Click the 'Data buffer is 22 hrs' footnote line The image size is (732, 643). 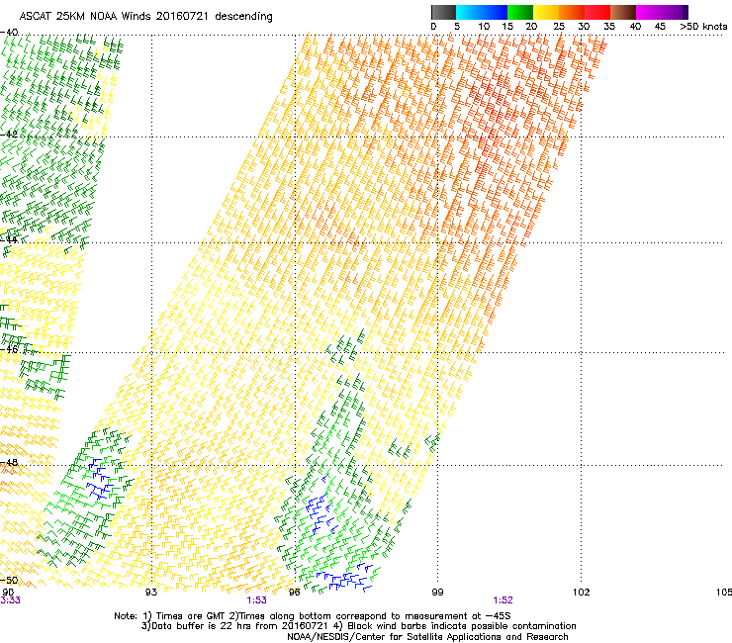click(358, 626)
